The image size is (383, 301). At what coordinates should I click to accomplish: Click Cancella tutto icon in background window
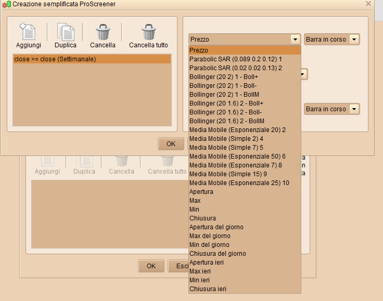(168, 161)
